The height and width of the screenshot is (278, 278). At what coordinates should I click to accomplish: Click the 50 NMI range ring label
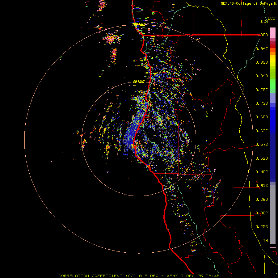click(139, 82)
